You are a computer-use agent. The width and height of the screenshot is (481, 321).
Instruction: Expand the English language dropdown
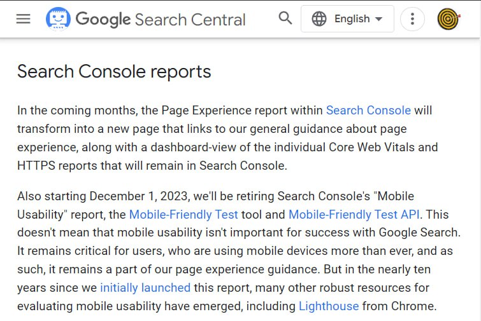point(347,19)
